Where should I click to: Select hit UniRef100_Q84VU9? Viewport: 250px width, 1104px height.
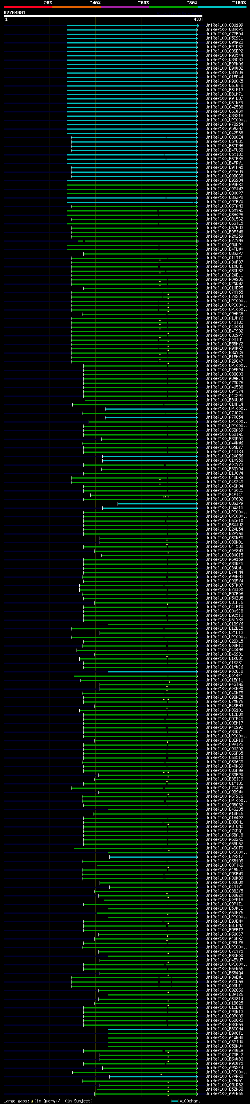224,73
